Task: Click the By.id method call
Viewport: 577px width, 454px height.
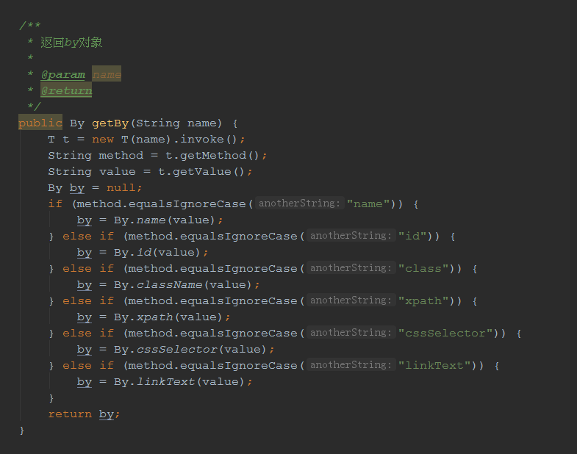Action: tap(143, 253)
